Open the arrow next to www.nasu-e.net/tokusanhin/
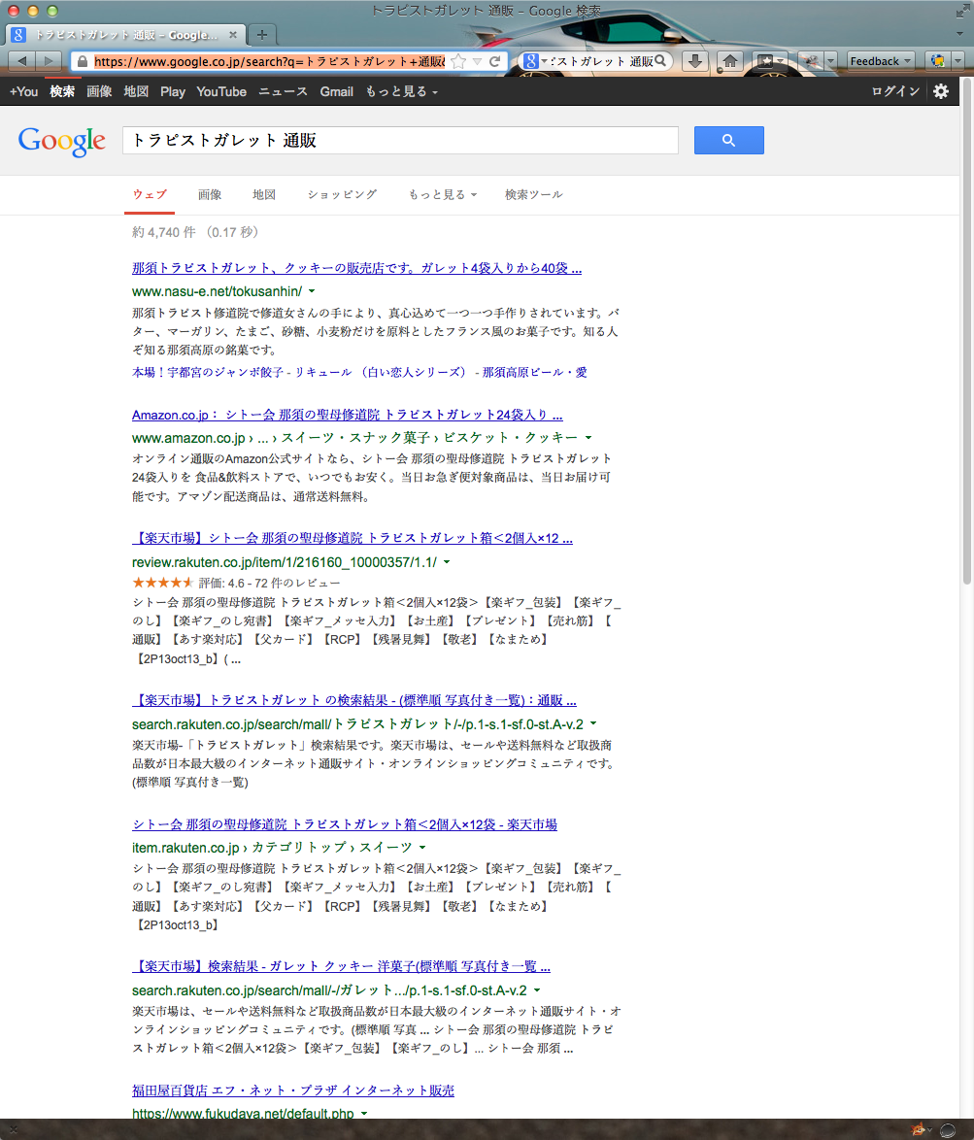This screenshot has height=1140, width=974. 312,290
